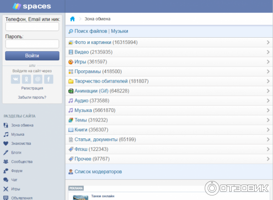Open Блоги section in sidebar
The width and height of the screenshot is (273, 200).
[x=16, y=152]
